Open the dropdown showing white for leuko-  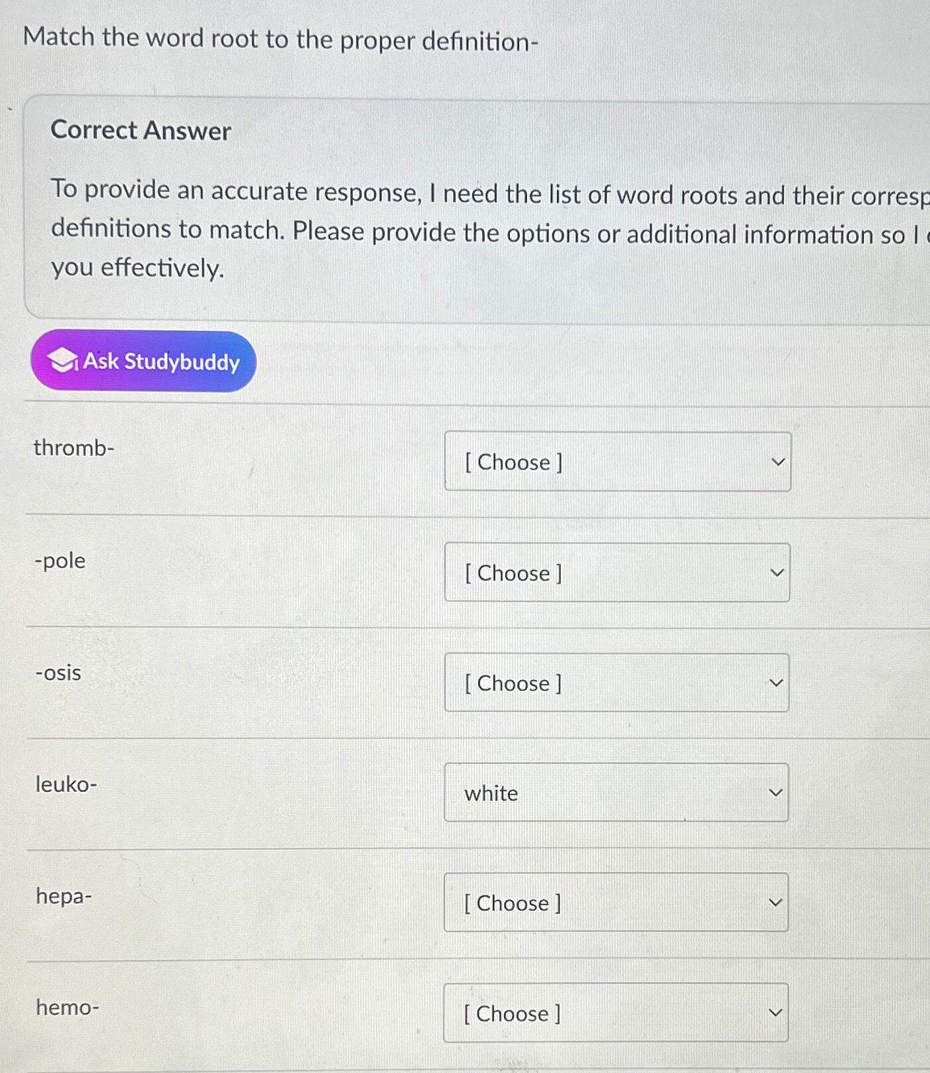point(616,793)
